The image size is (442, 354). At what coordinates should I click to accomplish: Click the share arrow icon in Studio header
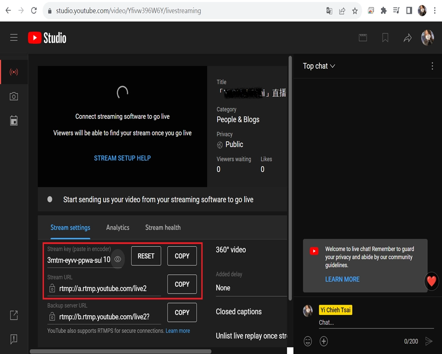(x=407, y=38)
